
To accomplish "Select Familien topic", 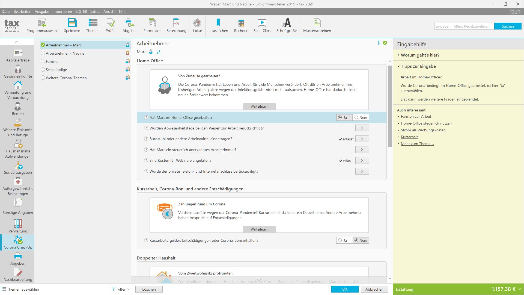I will tap(85, 61).
